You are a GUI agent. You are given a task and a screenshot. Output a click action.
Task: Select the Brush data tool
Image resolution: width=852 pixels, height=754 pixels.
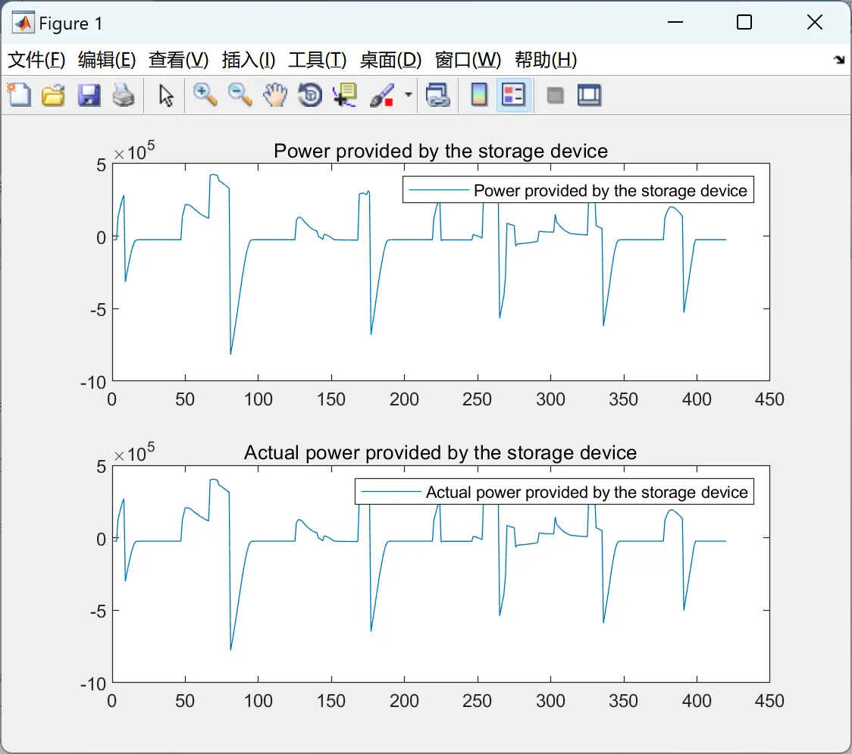[x=382, y=95]
